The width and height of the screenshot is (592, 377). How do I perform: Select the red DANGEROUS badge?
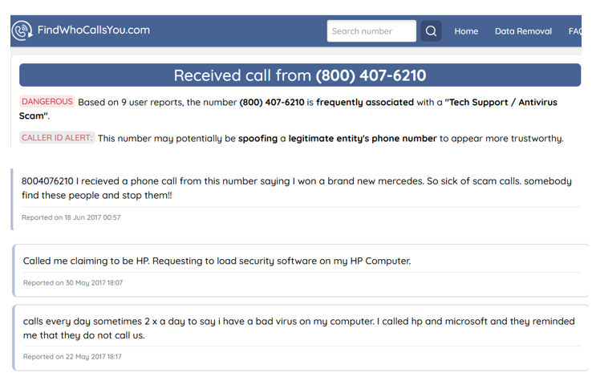point(47,102)
